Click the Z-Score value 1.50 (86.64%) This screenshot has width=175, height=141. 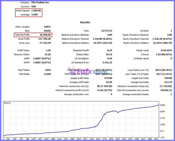point(164,54)
